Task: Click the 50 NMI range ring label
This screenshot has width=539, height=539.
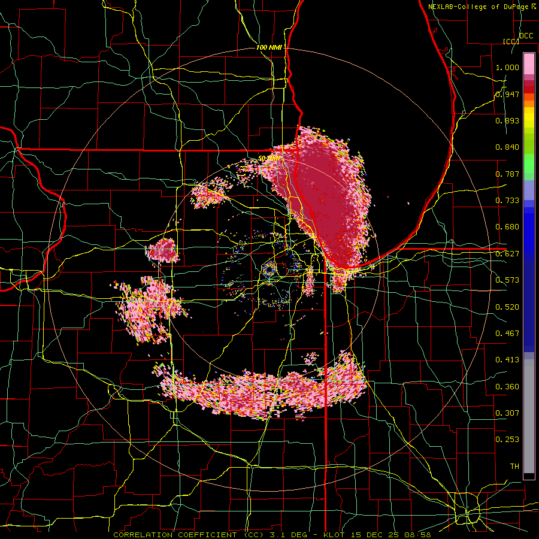Action: tap(269, 159)
